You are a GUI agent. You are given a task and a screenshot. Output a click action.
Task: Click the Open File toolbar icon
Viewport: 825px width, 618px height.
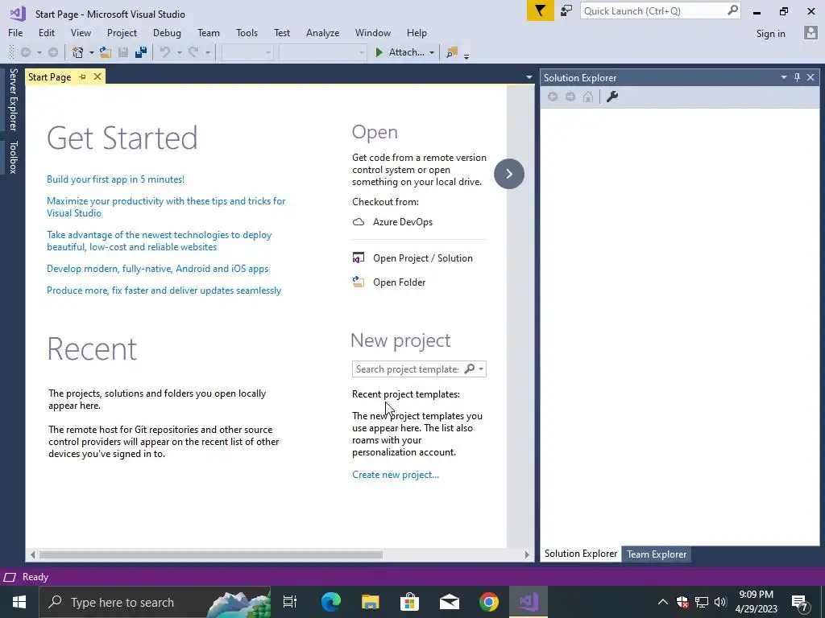106,52
